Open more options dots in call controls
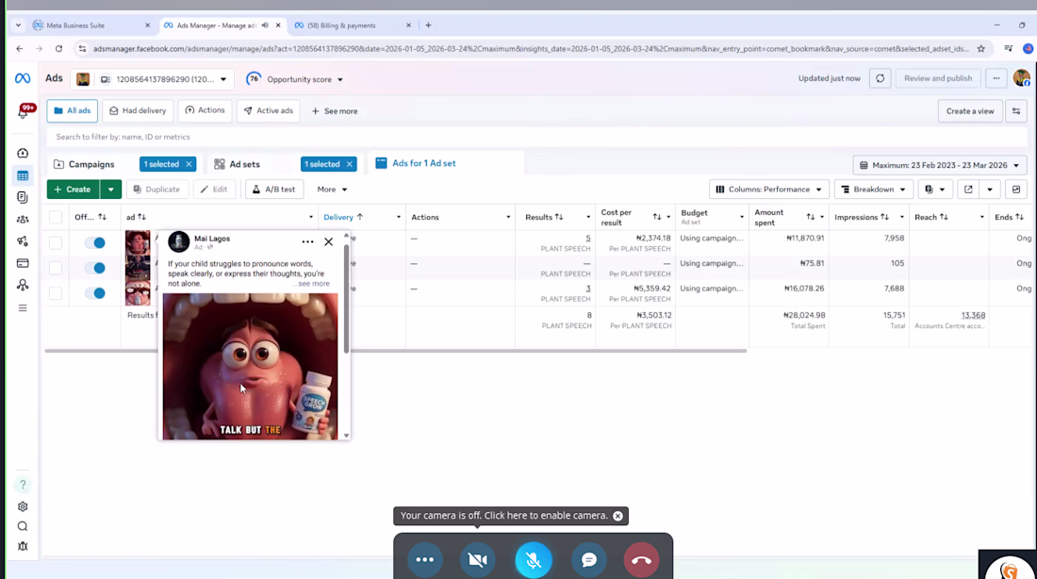Viewport: 1037px width, 579px height. point(424,560)
